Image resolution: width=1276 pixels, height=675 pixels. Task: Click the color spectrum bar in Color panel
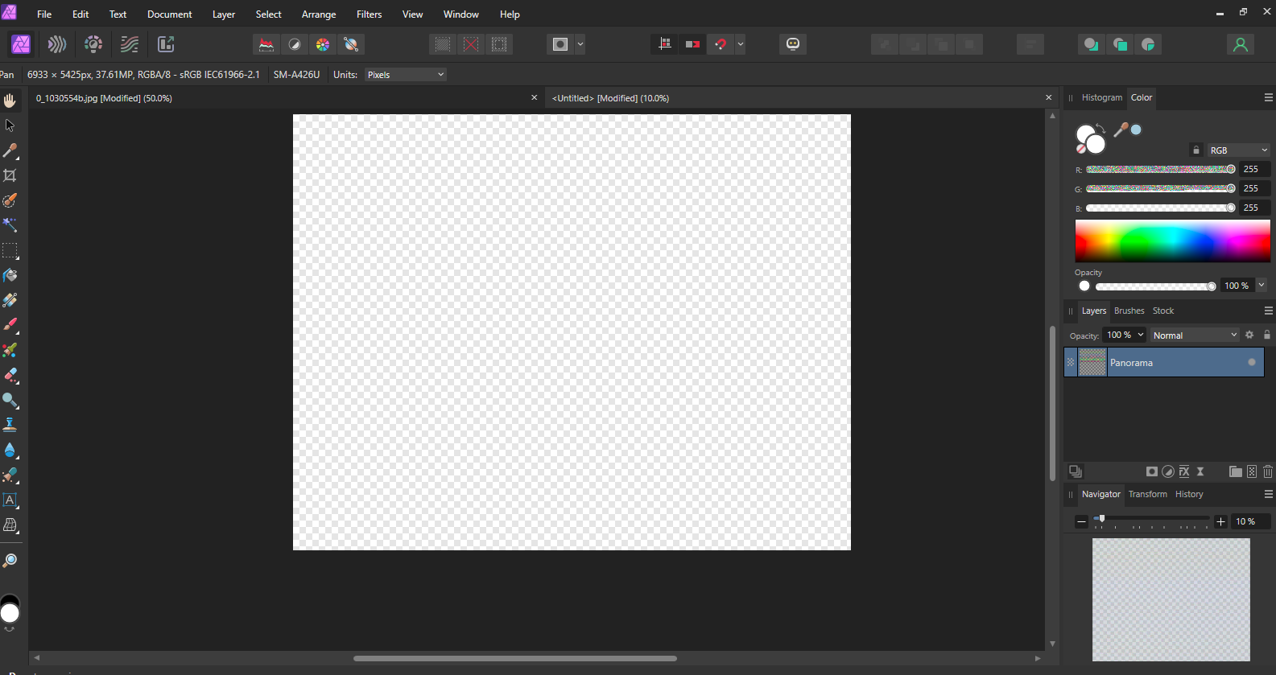[1172, 241]
